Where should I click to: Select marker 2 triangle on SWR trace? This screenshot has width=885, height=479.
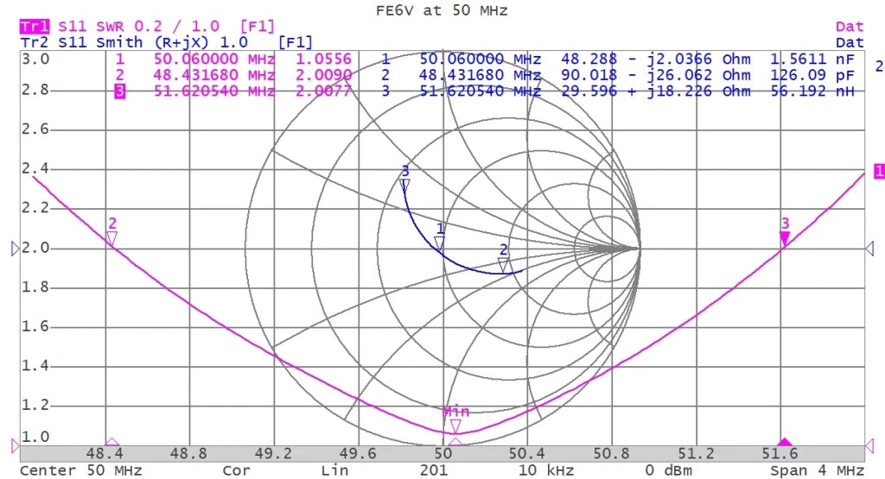tap(111, 237)
